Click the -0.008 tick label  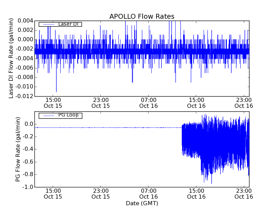coord(24,77)
